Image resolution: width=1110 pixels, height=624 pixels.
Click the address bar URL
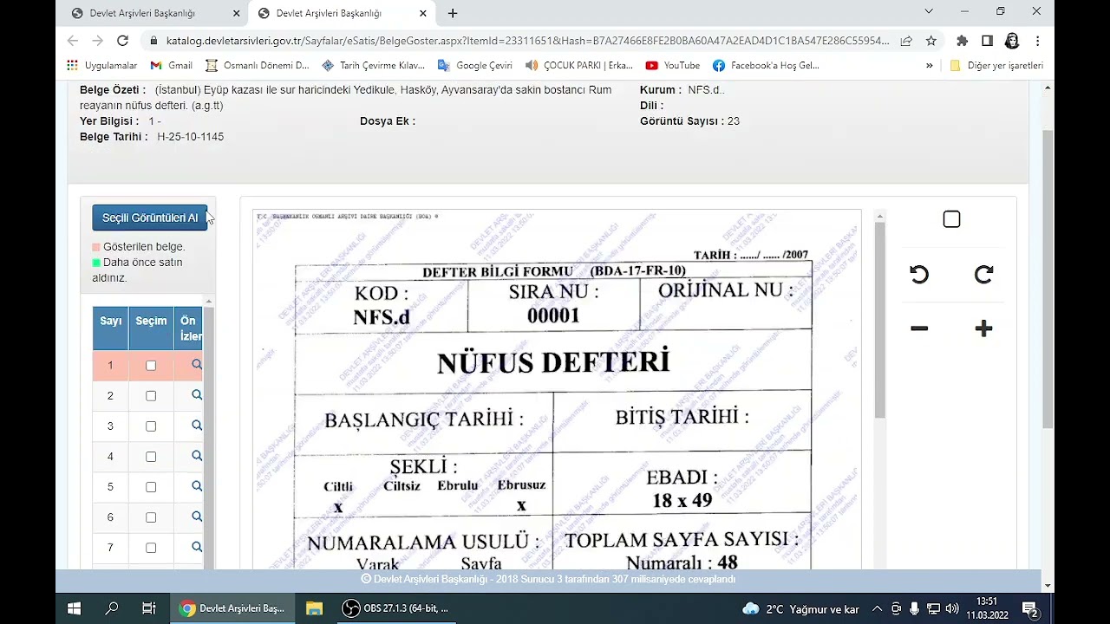tap(527, 41)
